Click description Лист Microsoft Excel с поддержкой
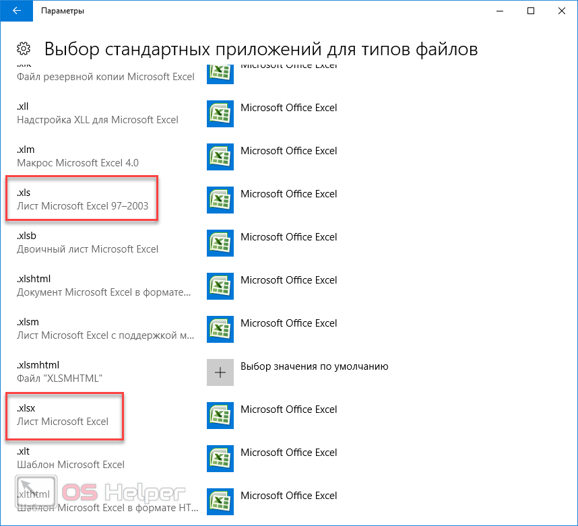The width and height of the screenshot is (578, 526). (105, 335)
